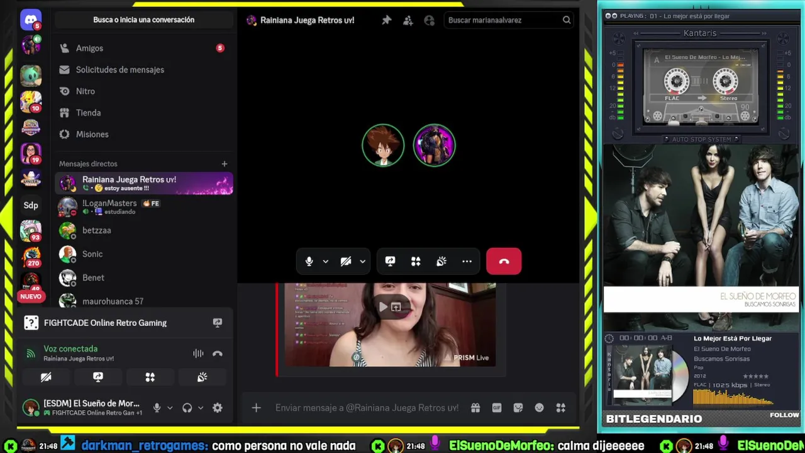Open the Sdp server in sidebar
The image size is (805, 453).
30,205
